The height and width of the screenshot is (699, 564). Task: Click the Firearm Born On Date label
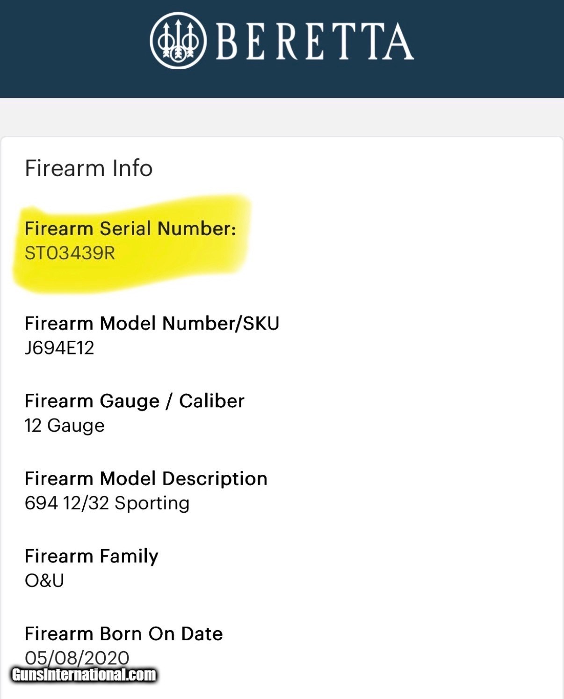(x=123, y=634)
